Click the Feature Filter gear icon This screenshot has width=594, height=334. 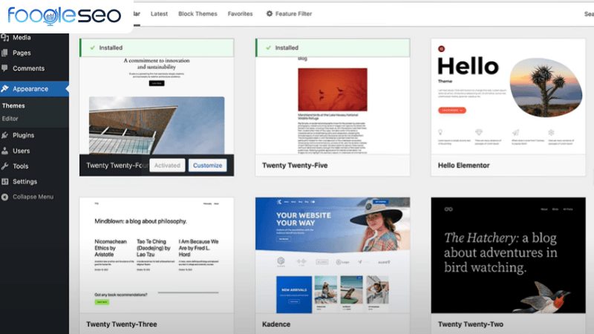(x=270, y=13)
